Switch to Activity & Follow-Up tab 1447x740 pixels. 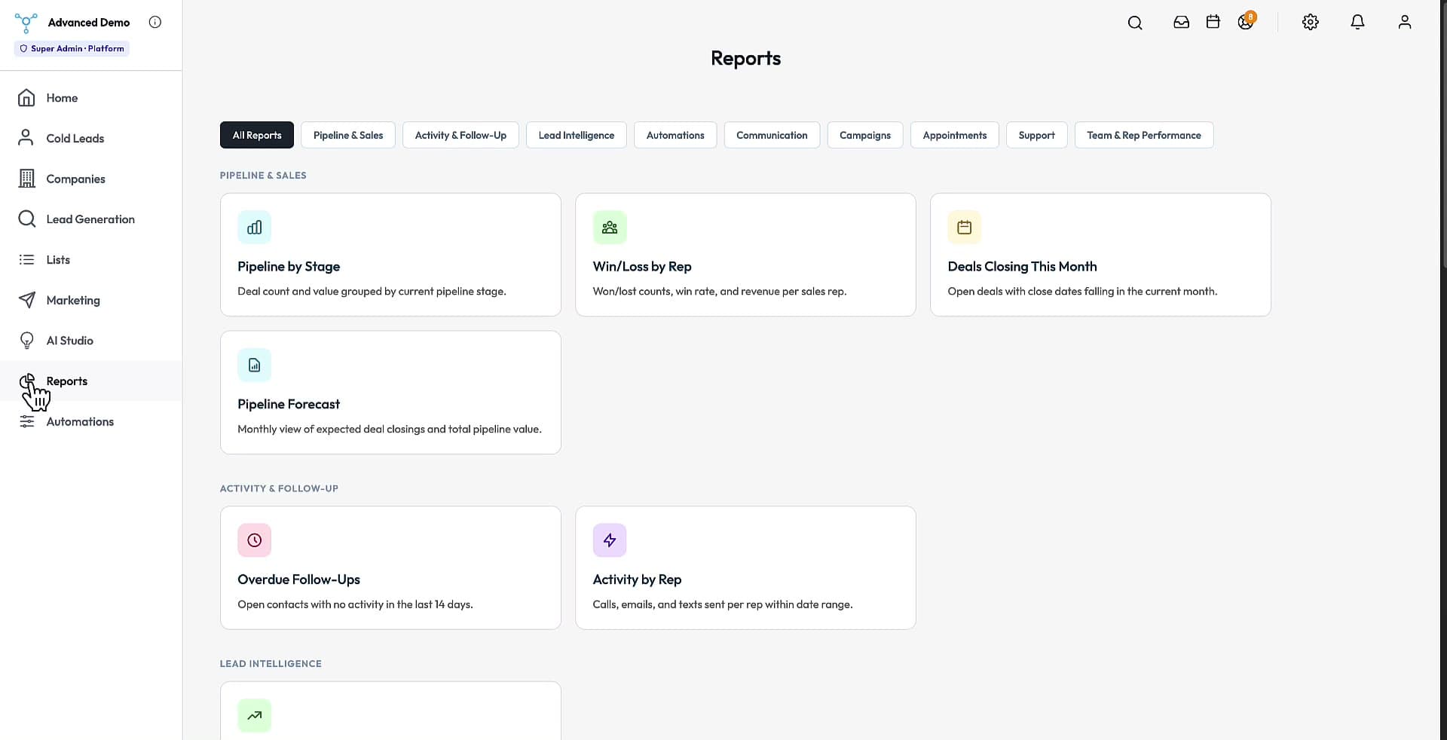[460, 135]
